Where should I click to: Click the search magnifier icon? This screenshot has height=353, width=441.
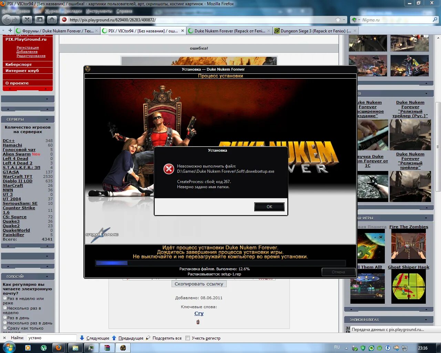point(435,20)
